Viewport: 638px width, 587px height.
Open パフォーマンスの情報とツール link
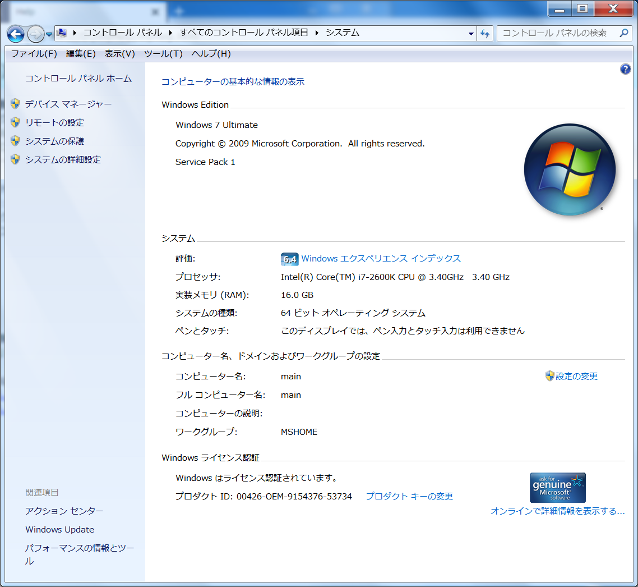pos(80,554)
